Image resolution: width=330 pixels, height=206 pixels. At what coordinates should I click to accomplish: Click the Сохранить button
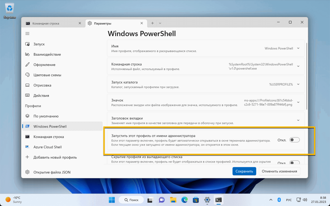244,171
